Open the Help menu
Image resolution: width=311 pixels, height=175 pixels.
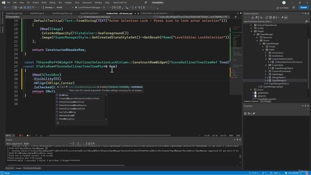107,2
